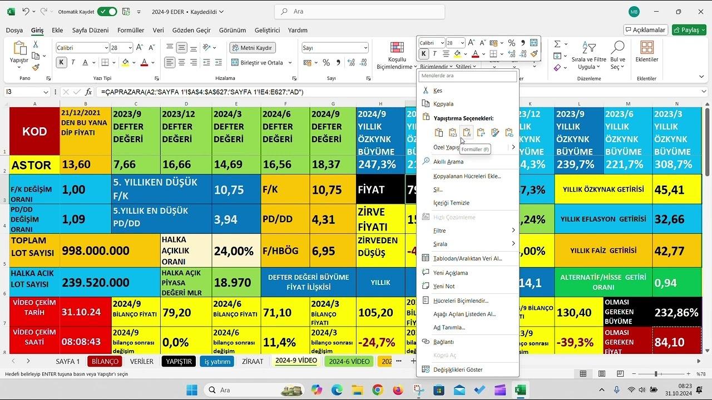Click the Menülerde ara search field
Viewport: 712px width, 400px height.
(x=468, y=76)
